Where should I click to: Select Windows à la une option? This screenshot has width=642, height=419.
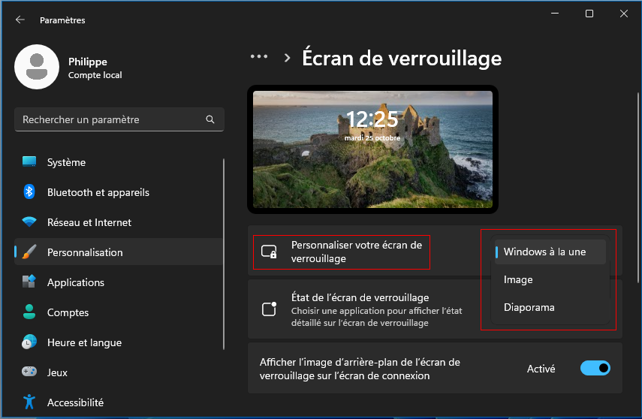coord(550,252)
